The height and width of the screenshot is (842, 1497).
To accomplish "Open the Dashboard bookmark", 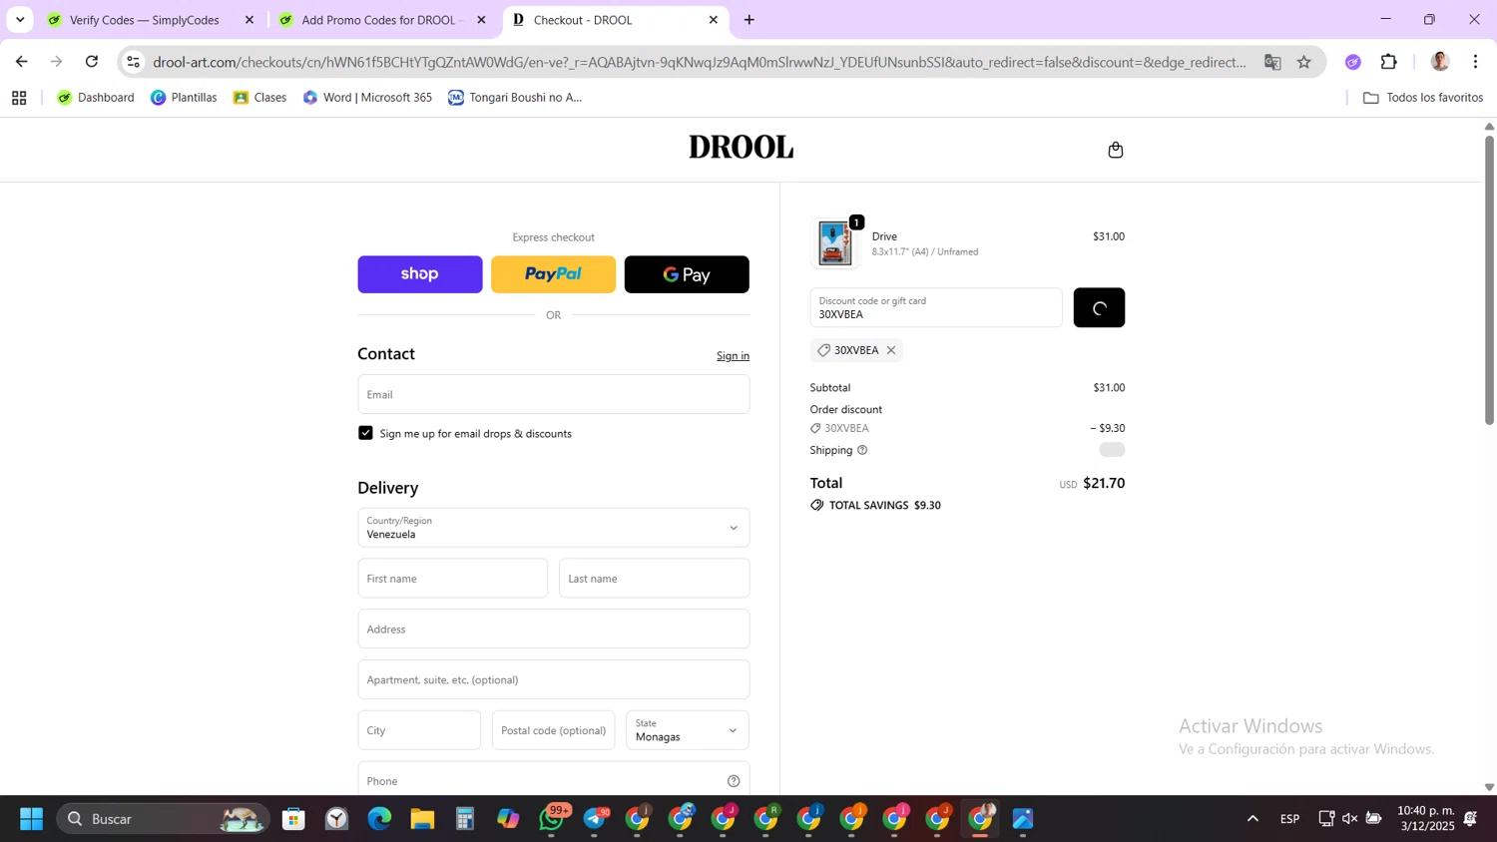I will click(96, 98).
